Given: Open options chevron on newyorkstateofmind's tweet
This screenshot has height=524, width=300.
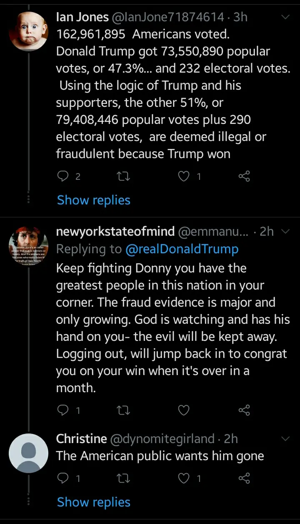Looking at the screenshot, I should [x=286, y=232].
